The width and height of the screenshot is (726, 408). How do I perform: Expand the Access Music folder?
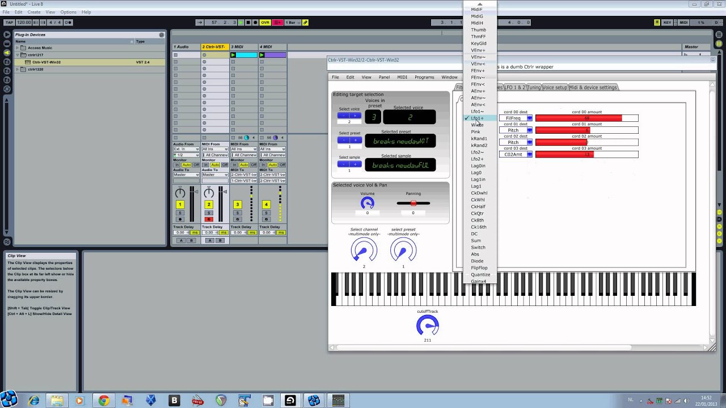pos(17,48)
